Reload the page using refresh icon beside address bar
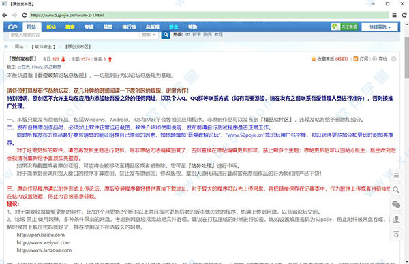The width and height of the screenshot is (409, 264). coord(25,15)
